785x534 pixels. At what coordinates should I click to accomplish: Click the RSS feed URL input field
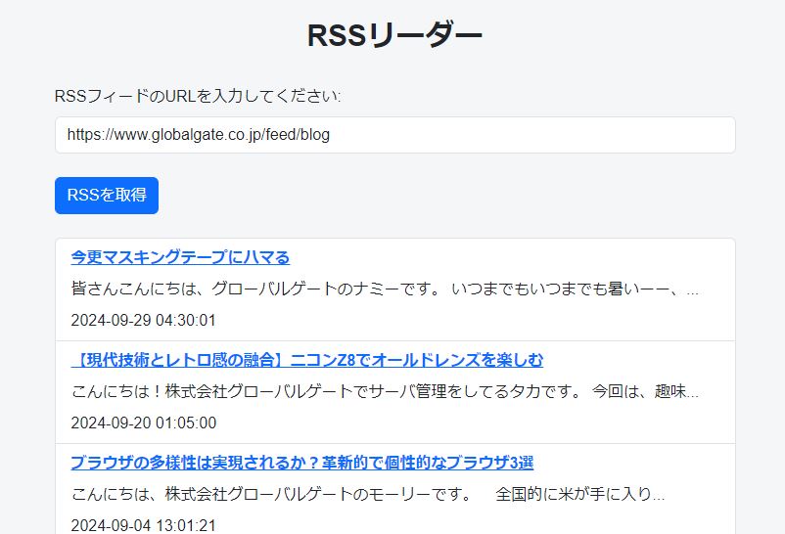click(395, 135)
